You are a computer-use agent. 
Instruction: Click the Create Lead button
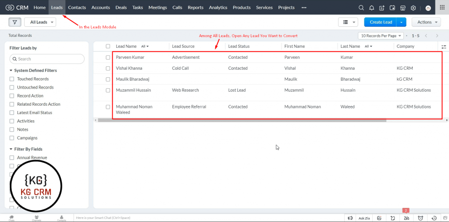pyautogui.click(x=380, y=22)
